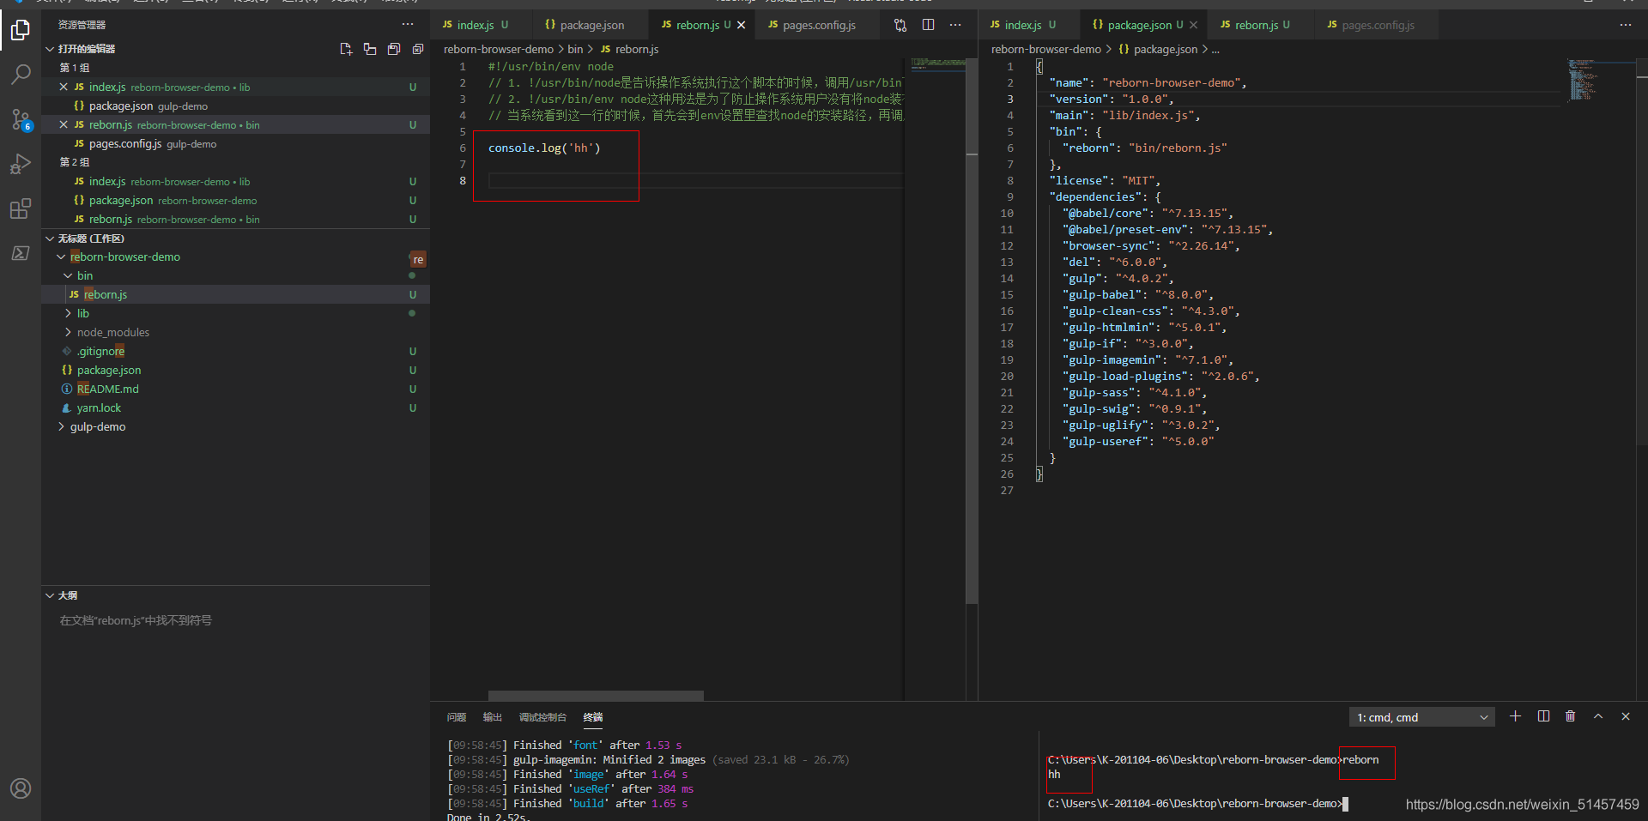1648x821 pixels.
Task: Click 'reborn-browser-demo' breadcrumb in right editor
Action: point(1046,49)
